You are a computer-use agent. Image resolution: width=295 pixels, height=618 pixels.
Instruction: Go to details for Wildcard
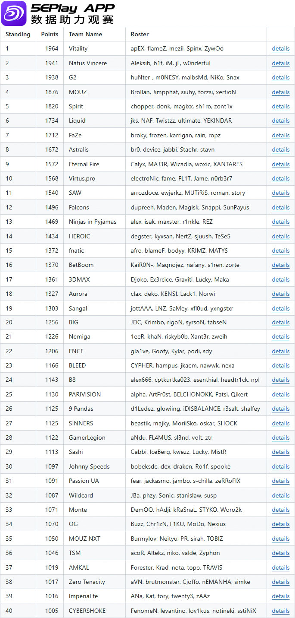click(x=281, y=495)
